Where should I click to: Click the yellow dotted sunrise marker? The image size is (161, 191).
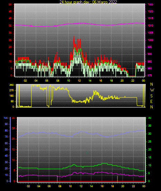[x=57, y=179]
